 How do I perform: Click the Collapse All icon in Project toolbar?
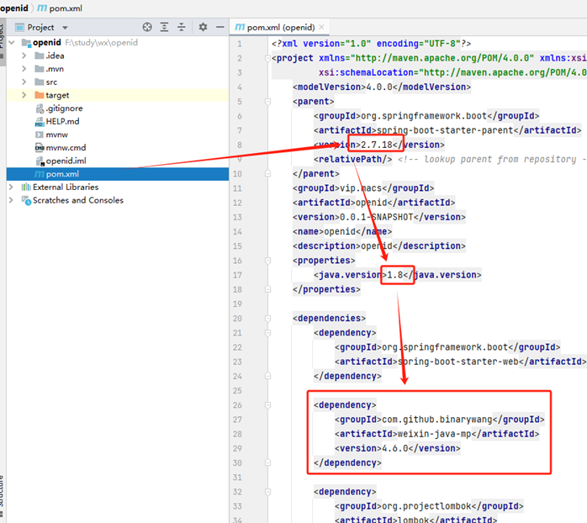(x=181, y=27)
